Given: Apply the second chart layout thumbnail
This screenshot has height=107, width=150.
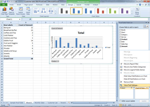Looking at the screenshot, I should point(43,11).
